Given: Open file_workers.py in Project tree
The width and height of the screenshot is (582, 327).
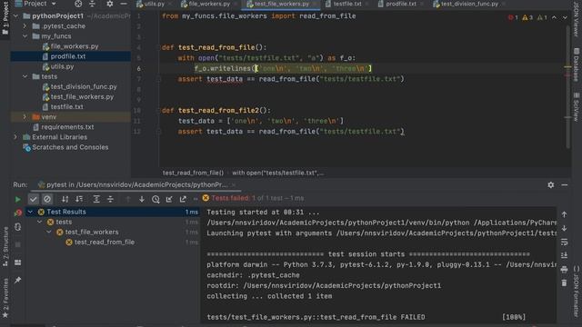Looking at the screenshot, I should [x=75, y=46].
